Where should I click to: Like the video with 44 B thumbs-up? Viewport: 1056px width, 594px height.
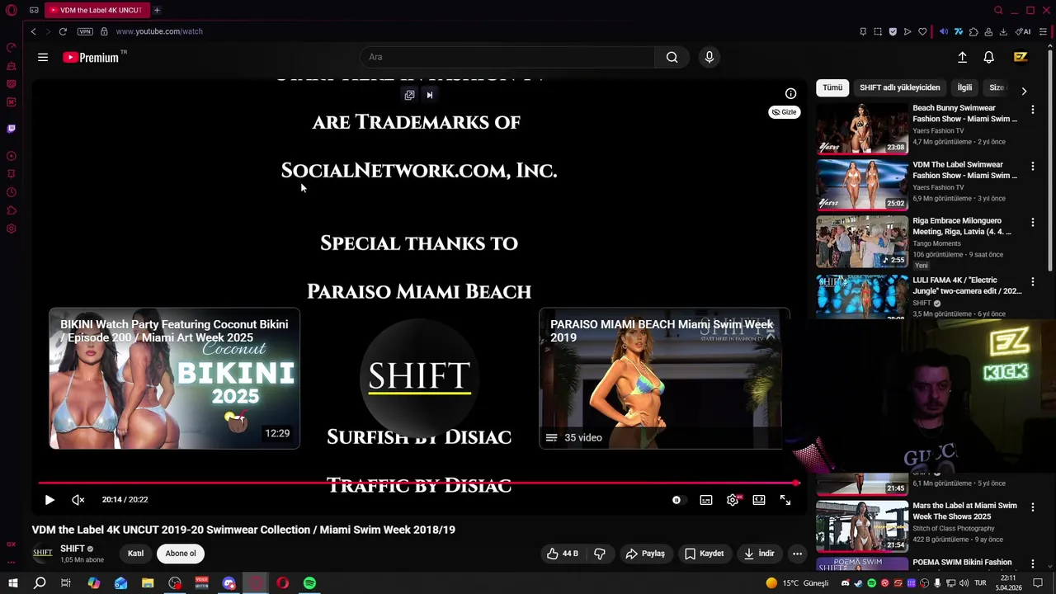pos(562,554)
